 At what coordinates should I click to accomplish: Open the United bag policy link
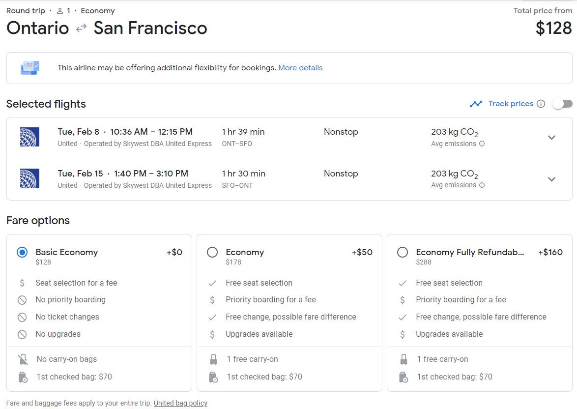(180, 403)
